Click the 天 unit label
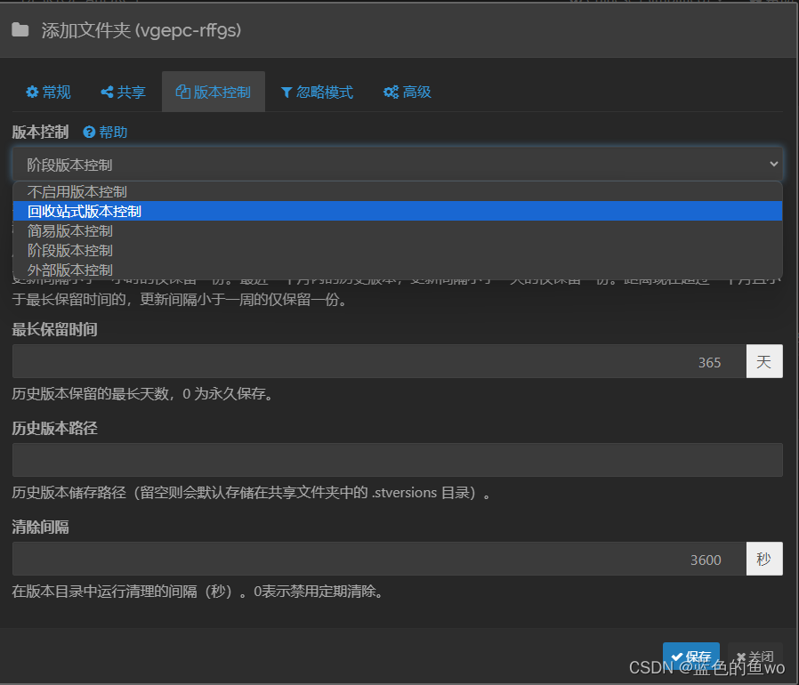 pos(764,361)
